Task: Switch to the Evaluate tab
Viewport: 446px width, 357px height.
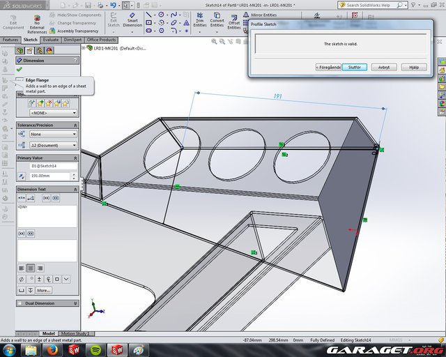Action: (51, 40)
